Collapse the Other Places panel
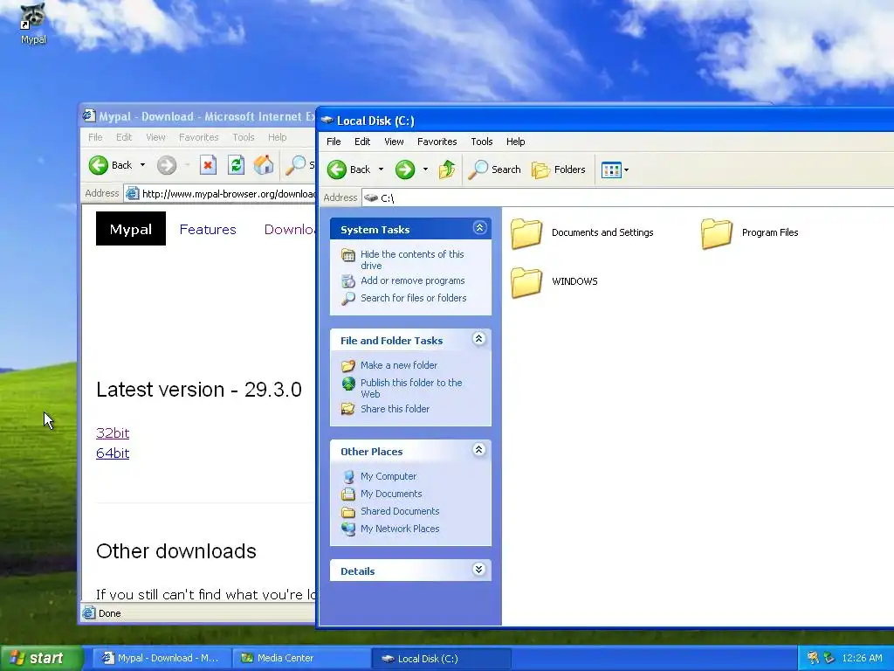This screenshot has width=894, height=671. coord(479,450)
